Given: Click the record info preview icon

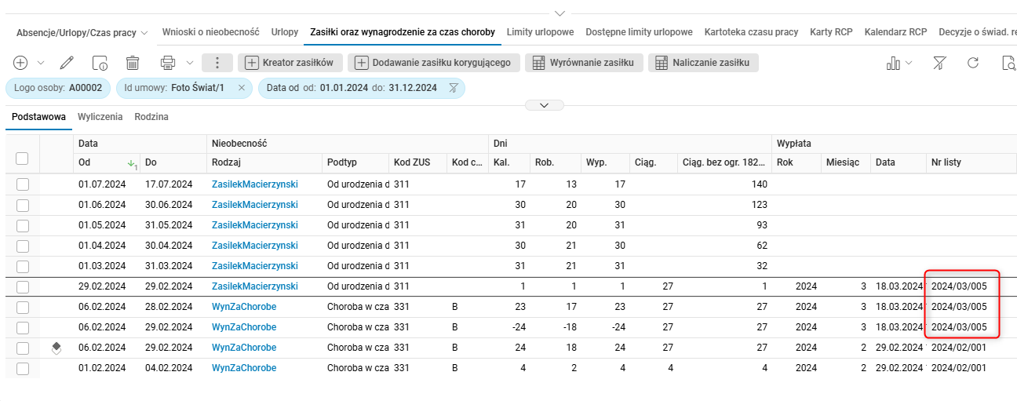Looking at the screenshot, I should [x=100, y=63].
